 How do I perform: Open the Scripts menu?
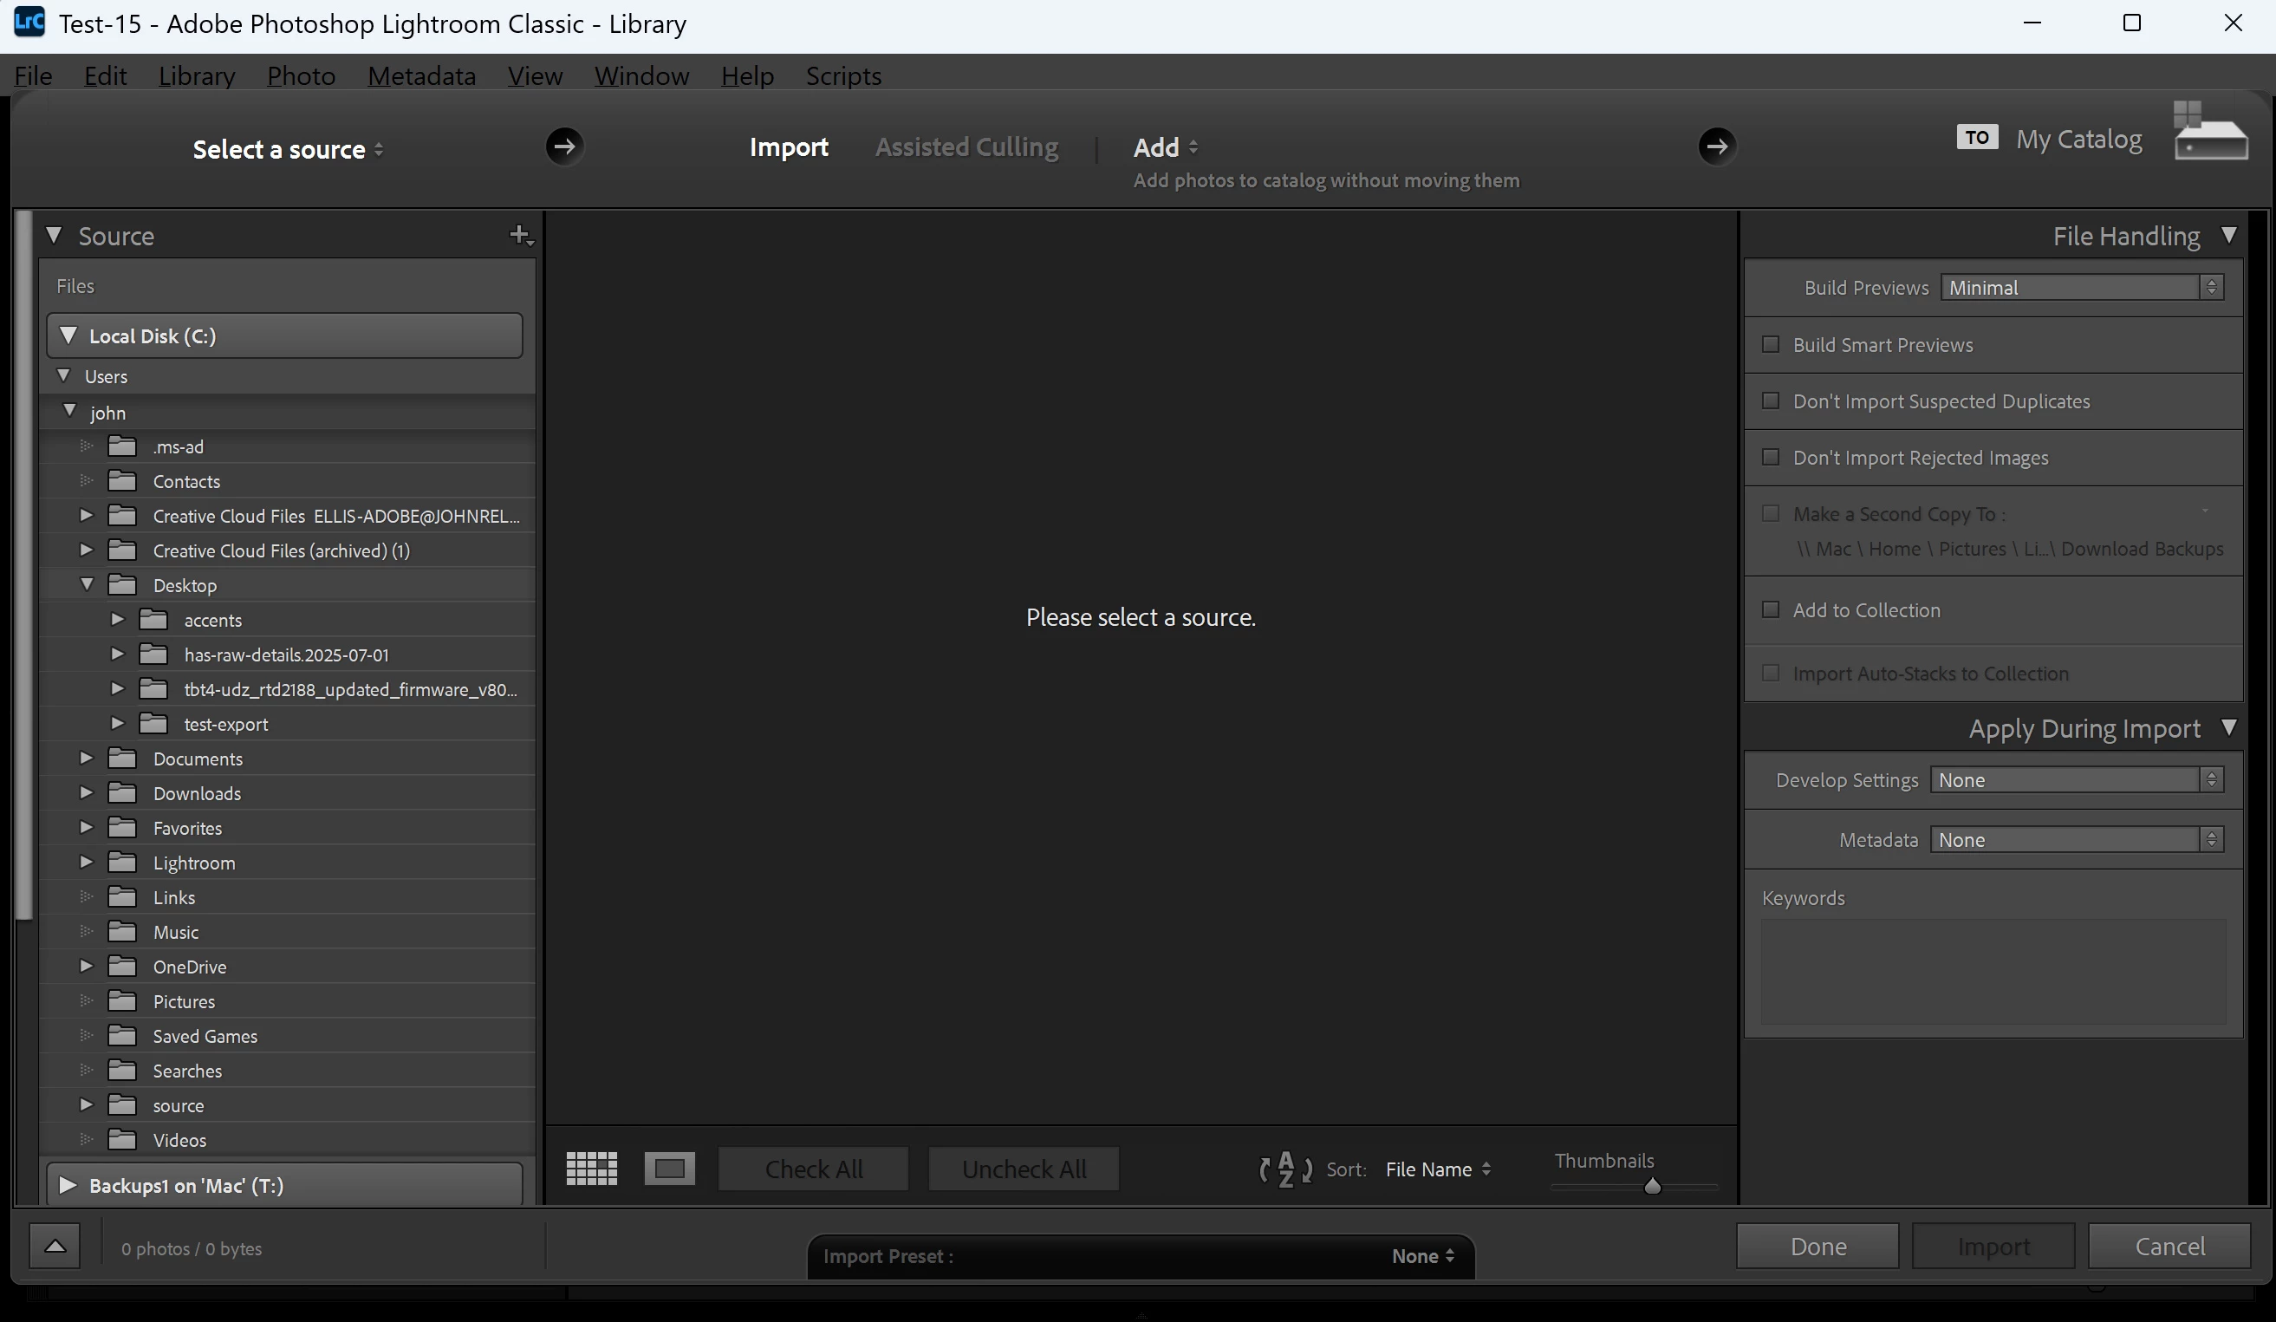[x=842, y=76]
